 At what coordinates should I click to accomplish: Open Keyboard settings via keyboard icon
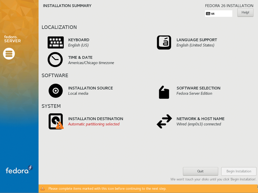click(x=55, y=42)
